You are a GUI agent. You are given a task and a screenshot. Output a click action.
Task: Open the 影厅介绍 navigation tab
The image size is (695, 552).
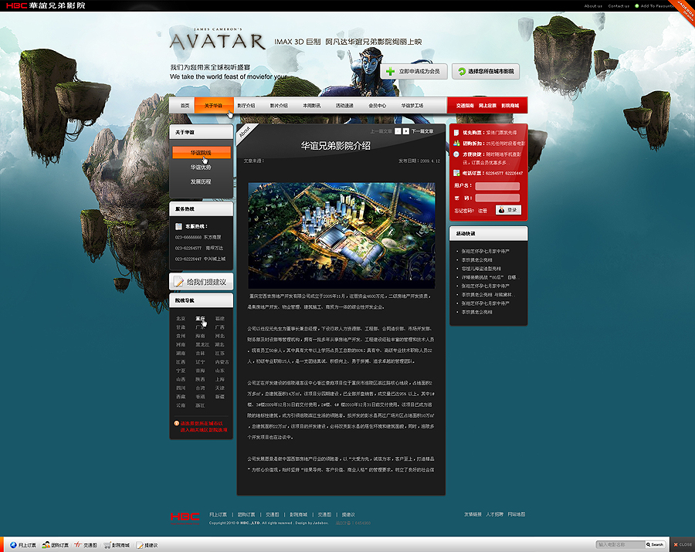[x=246, y=106]
